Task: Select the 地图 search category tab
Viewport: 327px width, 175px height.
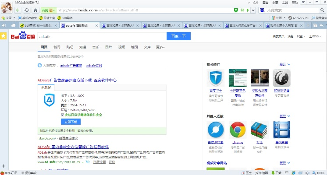Action: 134,47
